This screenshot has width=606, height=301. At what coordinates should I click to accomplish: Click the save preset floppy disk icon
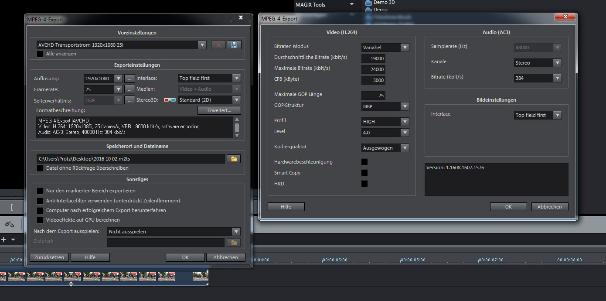234,45
